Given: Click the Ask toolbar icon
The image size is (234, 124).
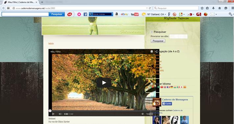Looking at the screenshot, I should (69, 14).
